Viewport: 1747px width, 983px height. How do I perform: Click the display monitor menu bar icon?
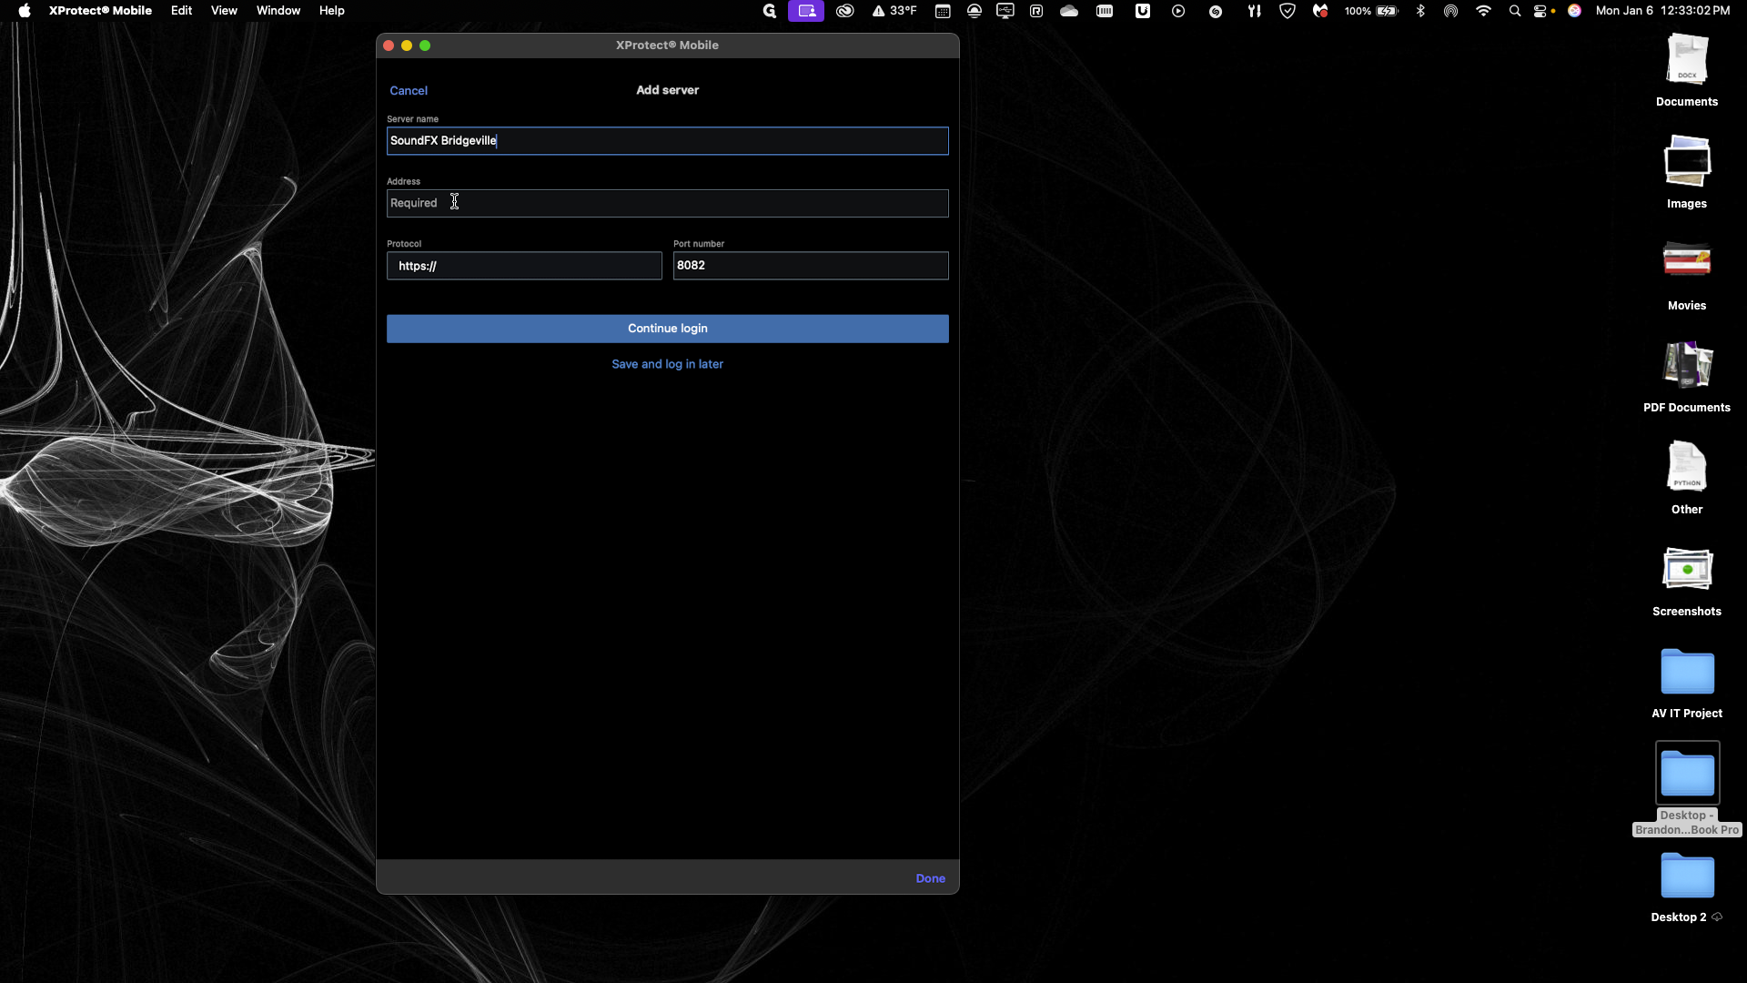click(1005, 11)
